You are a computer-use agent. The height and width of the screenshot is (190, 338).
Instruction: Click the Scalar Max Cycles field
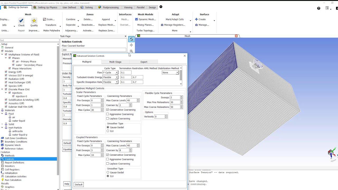click(x=95, y=110)
